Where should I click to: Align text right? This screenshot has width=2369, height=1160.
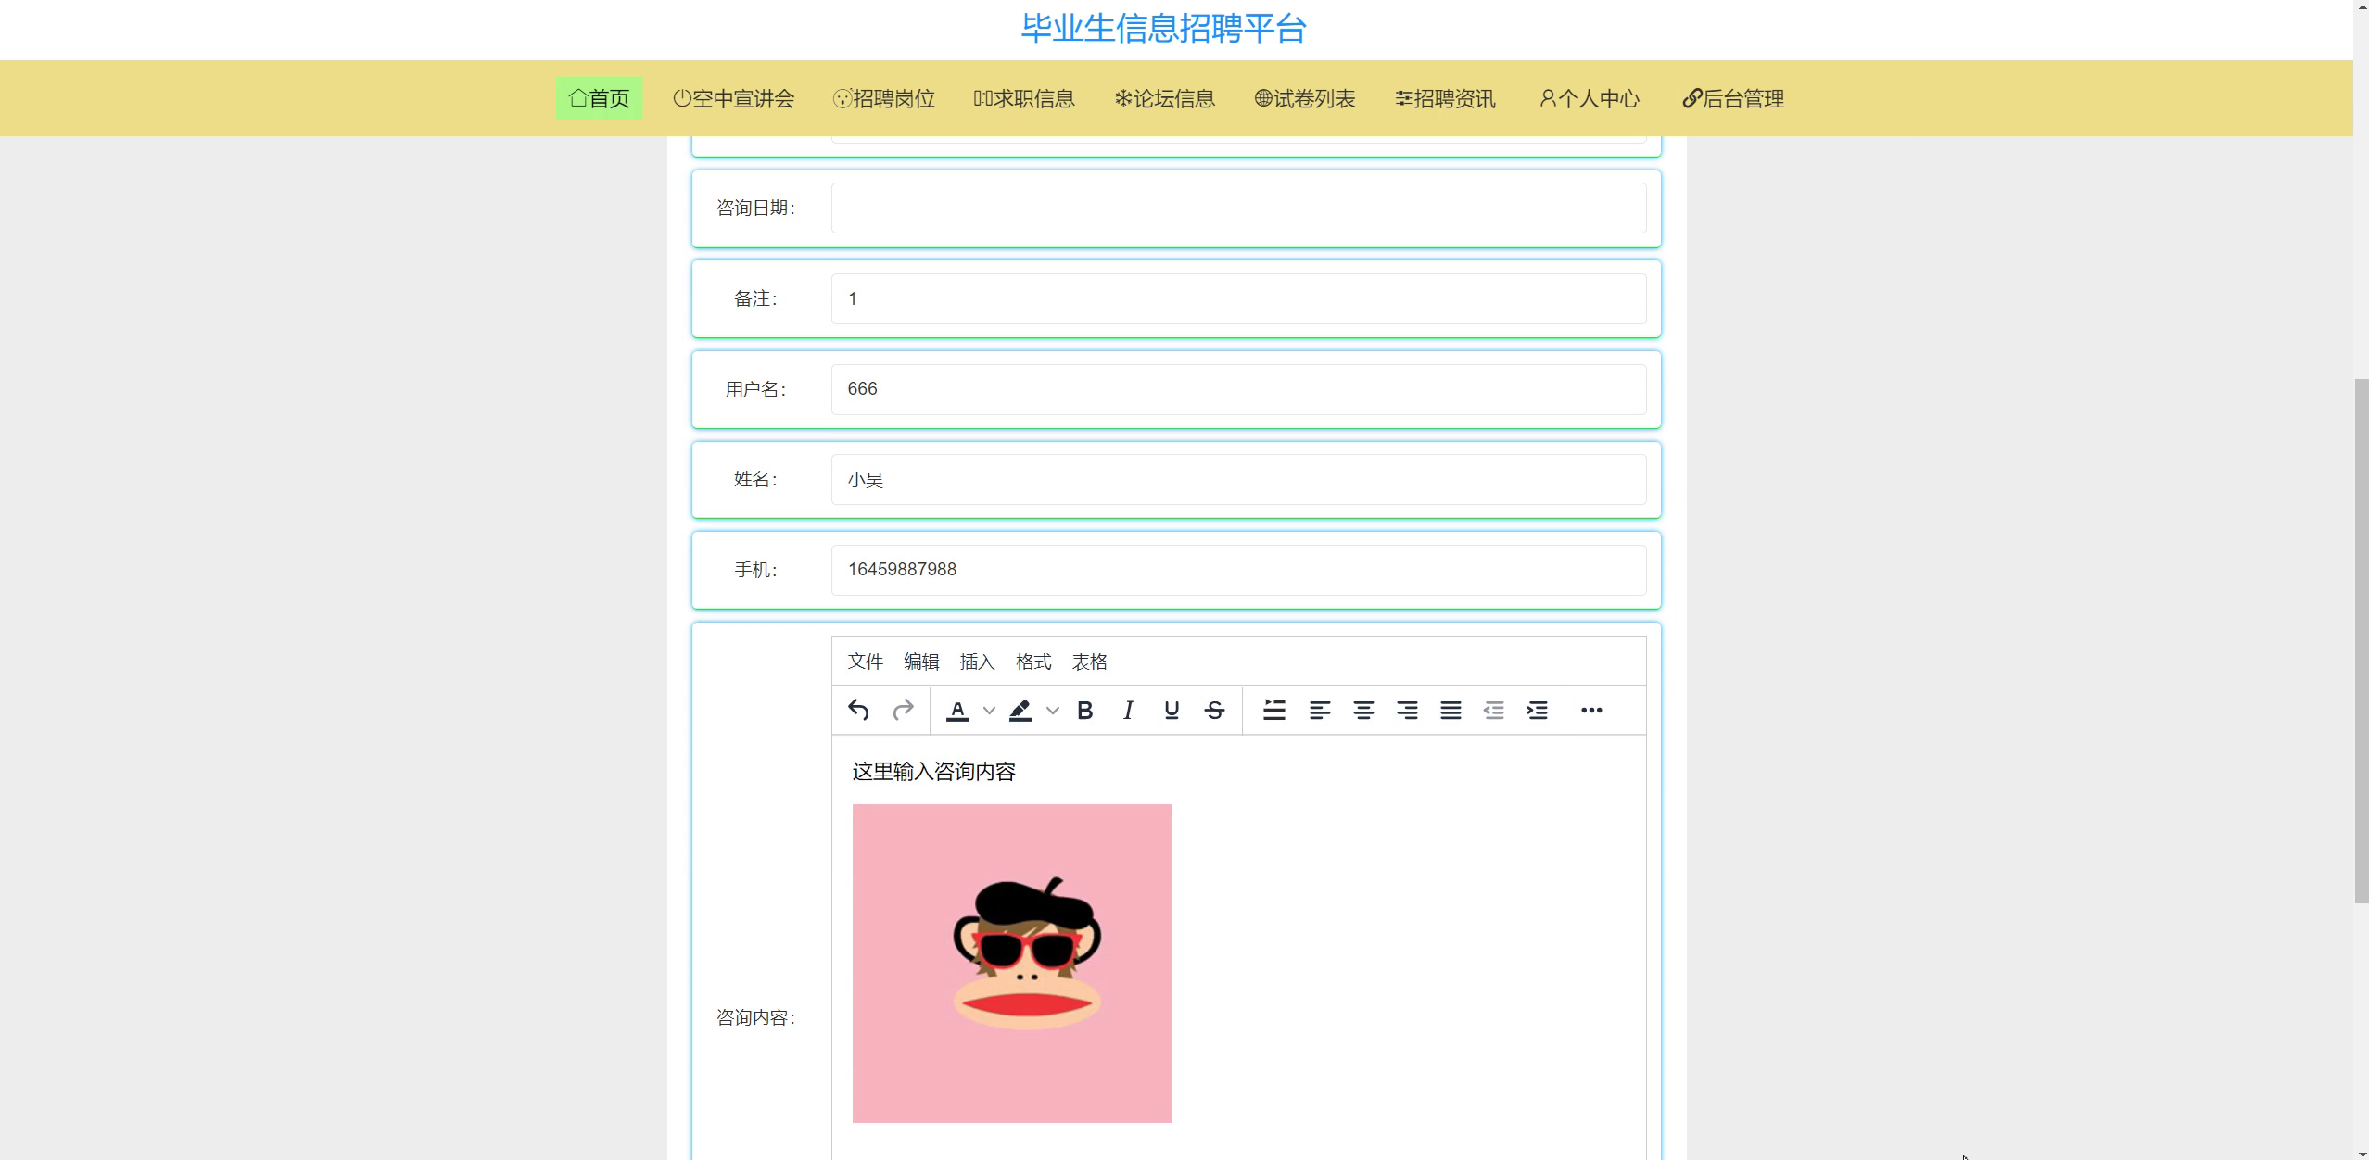click(1407, 711)
